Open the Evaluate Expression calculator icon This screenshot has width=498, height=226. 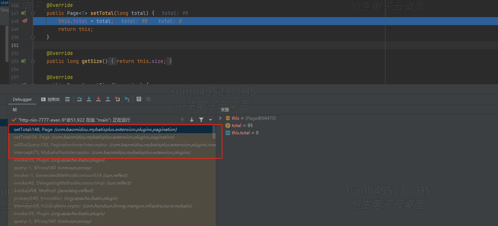point(139,99)
